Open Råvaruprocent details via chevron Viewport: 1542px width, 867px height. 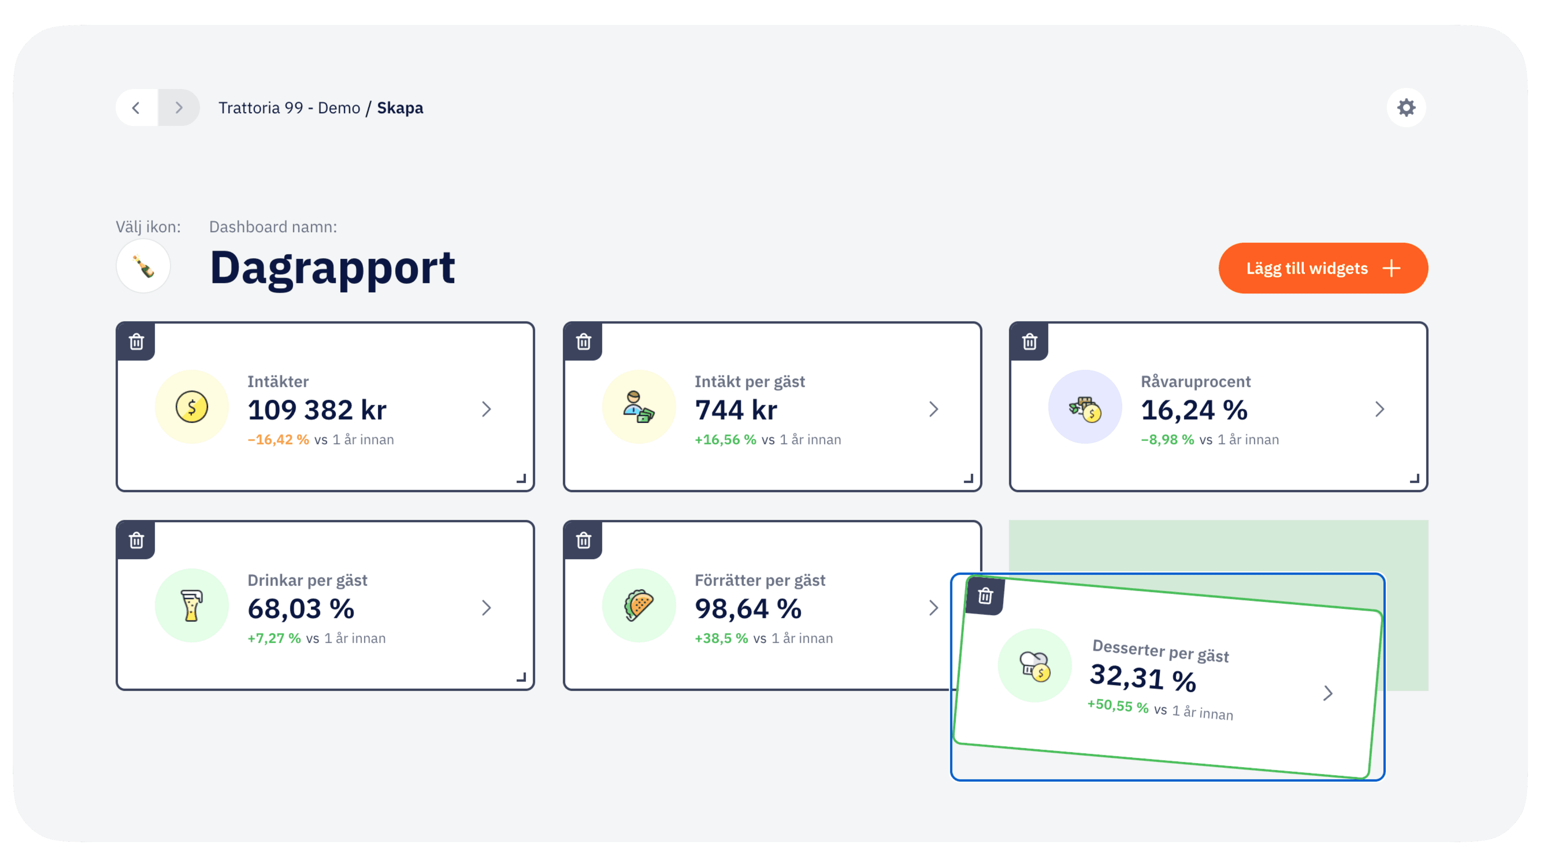click(x=1380, y=409)
